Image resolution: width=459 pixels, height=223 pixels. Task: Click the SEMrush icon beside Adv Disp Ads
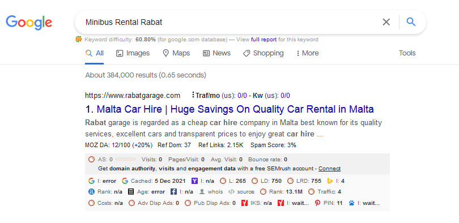pos(131,203)
